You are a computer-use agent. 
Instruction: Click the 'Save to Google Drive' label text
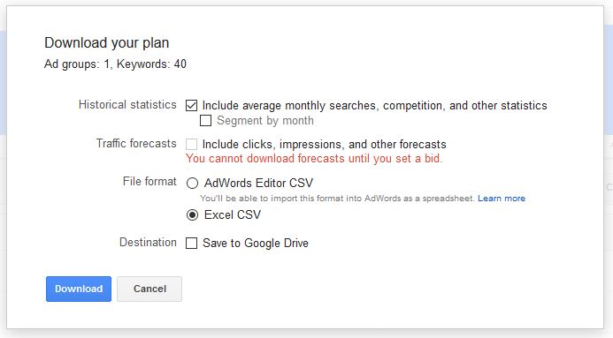pyautogui.click(x=256, y=244)
